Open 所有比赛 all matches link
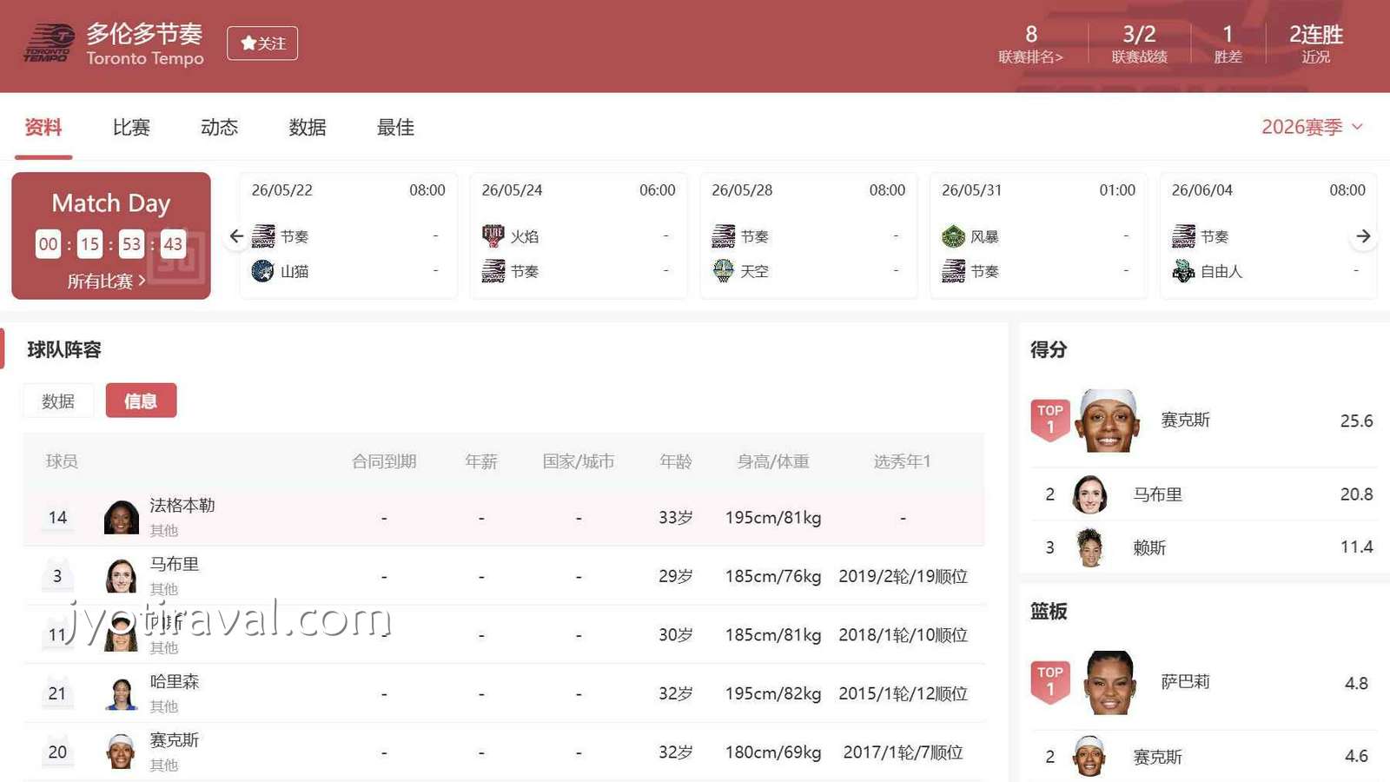The image size is (1390, 782). pyautogui.click(x=106, y=282)
